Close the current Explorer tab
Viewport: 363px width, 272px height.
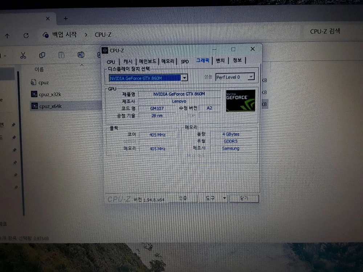(48, 18)
